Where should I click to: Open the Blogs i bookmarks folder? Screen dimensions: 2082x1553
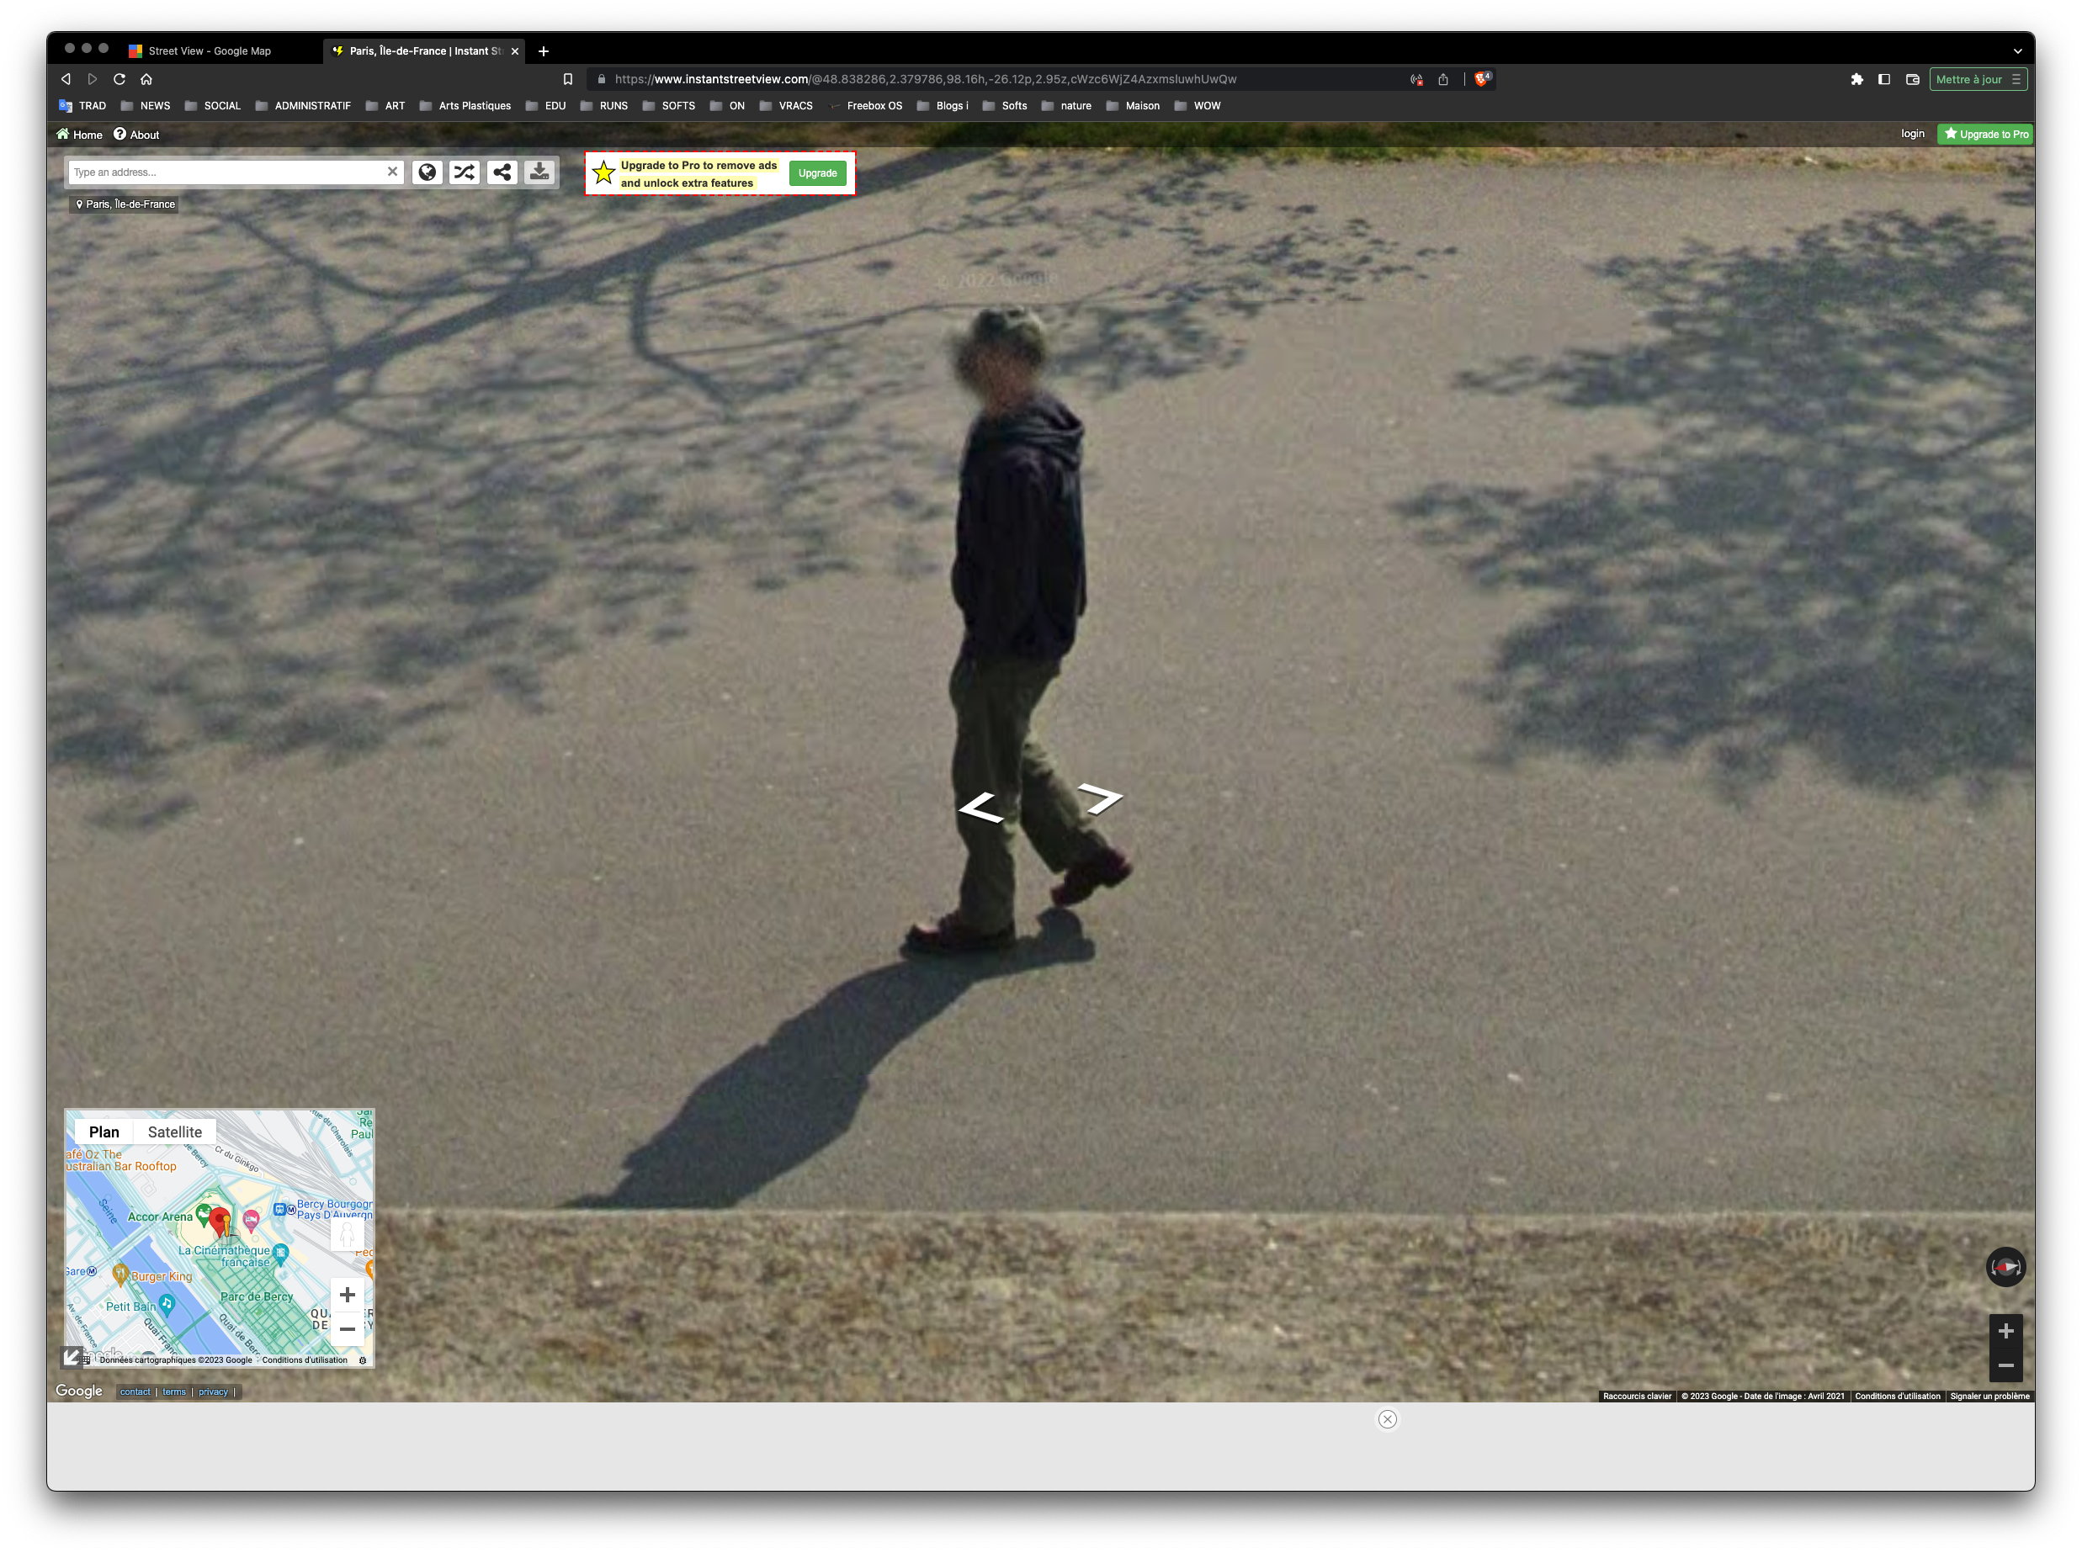943,105
